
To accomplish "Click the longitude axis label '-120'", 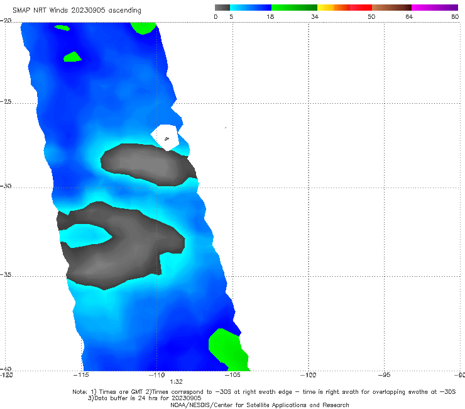I will pos(6,375).
